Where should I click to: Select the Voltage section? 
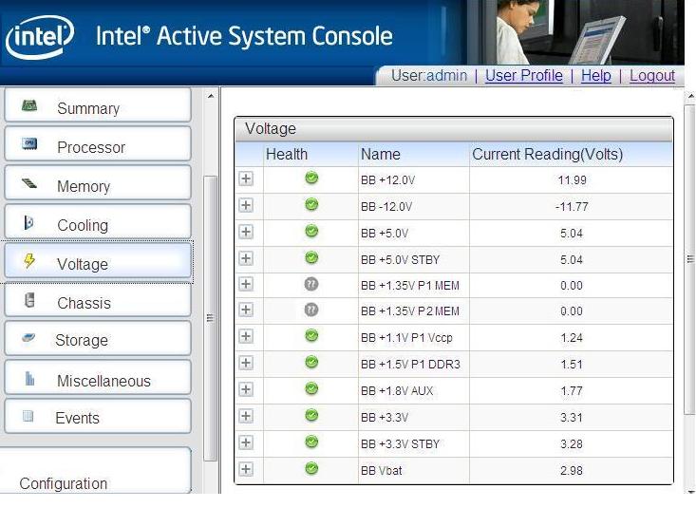tap(98, 261)
